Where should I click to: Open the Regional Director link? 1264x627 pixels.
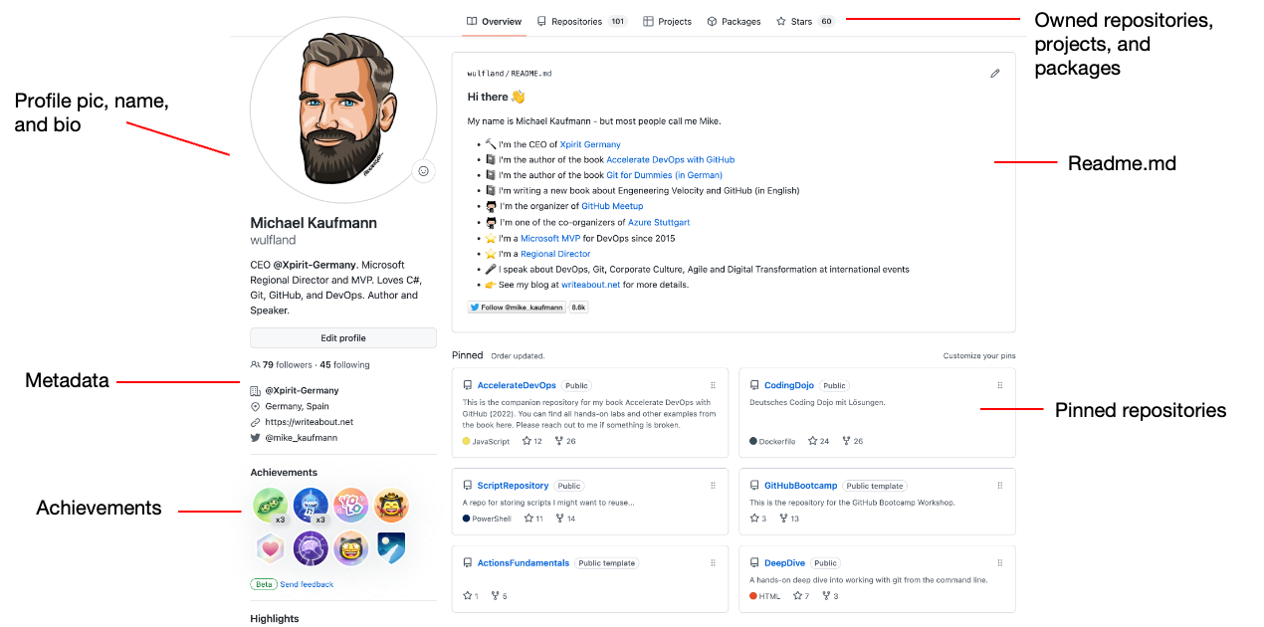click(555, 254)
